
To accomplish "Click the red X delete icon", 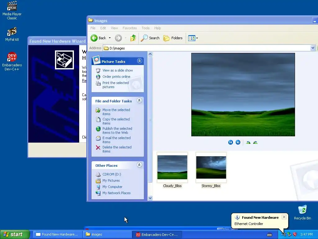I will (98, 148).
